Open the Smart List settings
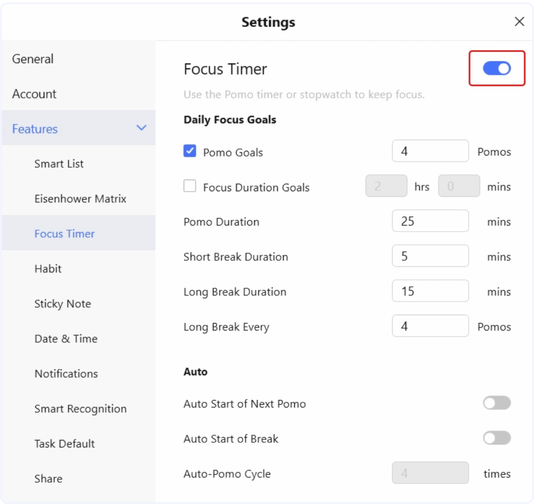Screen dimensions: 534x504 pos(59,163)
